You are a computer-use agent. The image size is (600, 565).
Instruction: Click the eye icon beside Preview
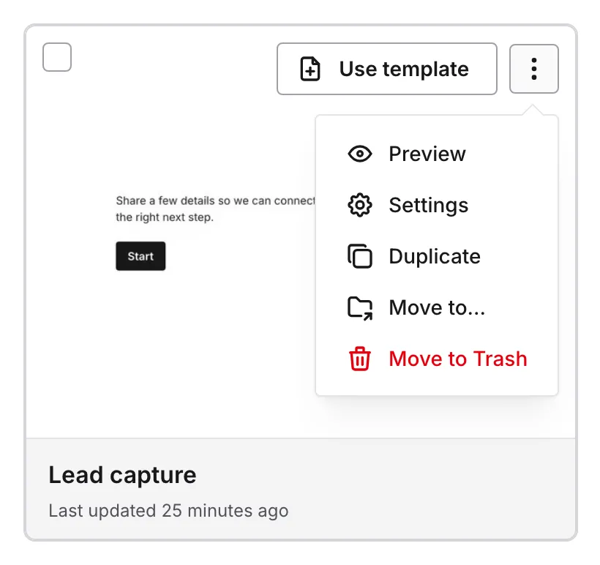click(x=360, y=154)
